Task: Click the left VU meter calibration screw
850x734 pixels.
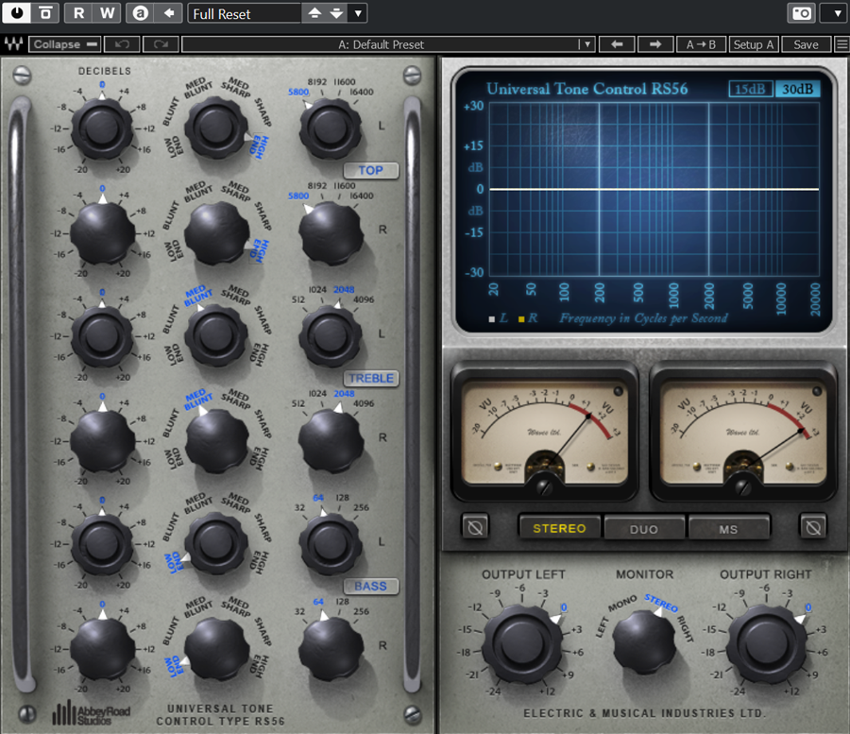Action: tap(544, 486)
